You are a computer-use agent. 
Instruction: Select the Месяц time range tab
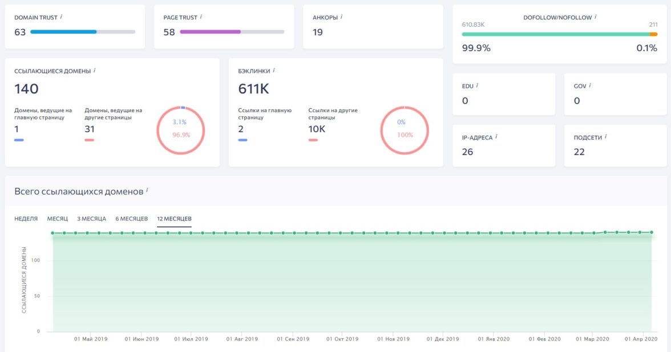[58, 219]
